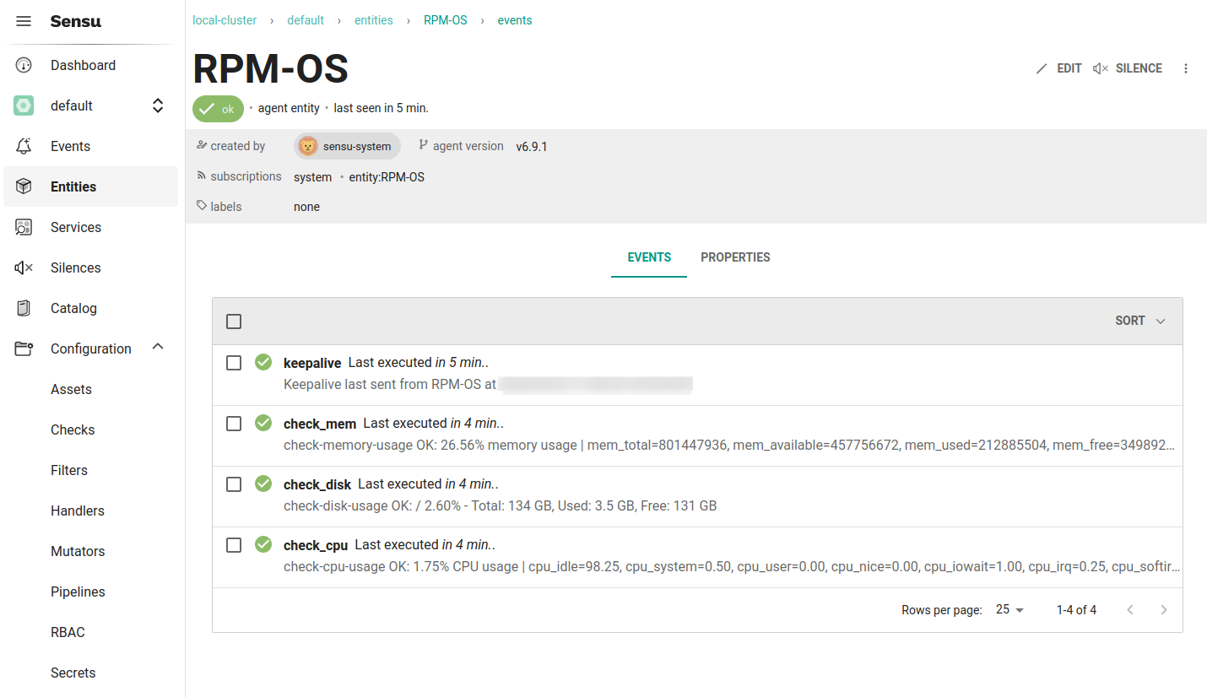Select the check_mem event checkbox

234,424
